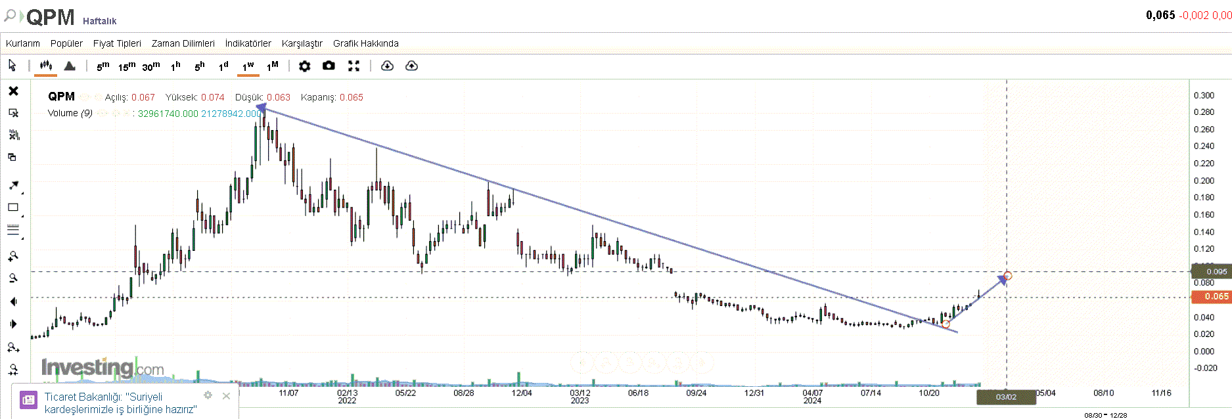Click the red anchor point at arrow tip
This screenshot has height=419, width=1232.
point(1008,276)
